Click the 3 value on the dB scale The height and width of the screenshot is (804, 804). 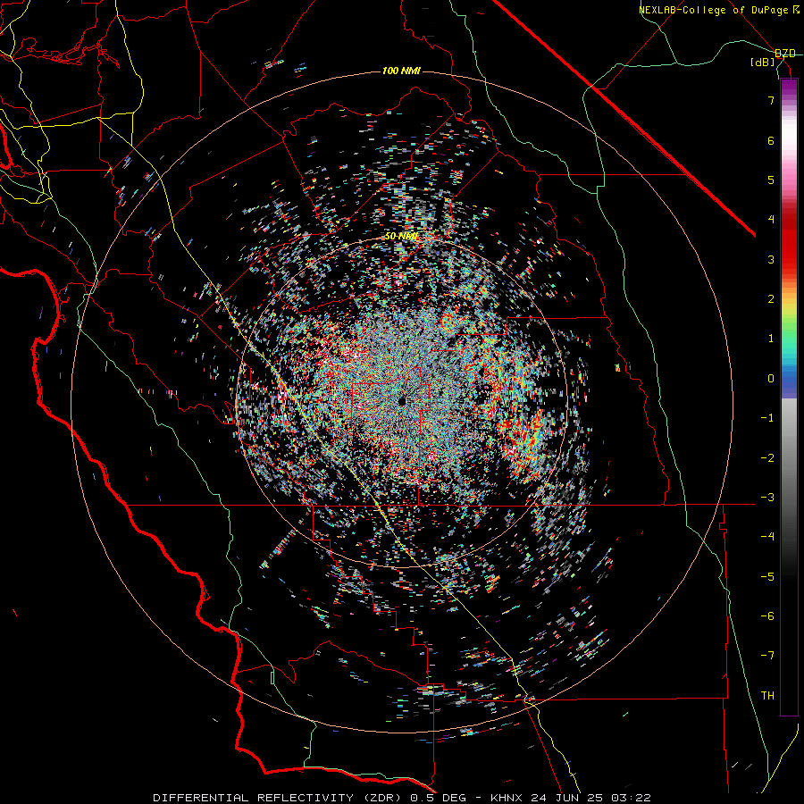(771, 259)
